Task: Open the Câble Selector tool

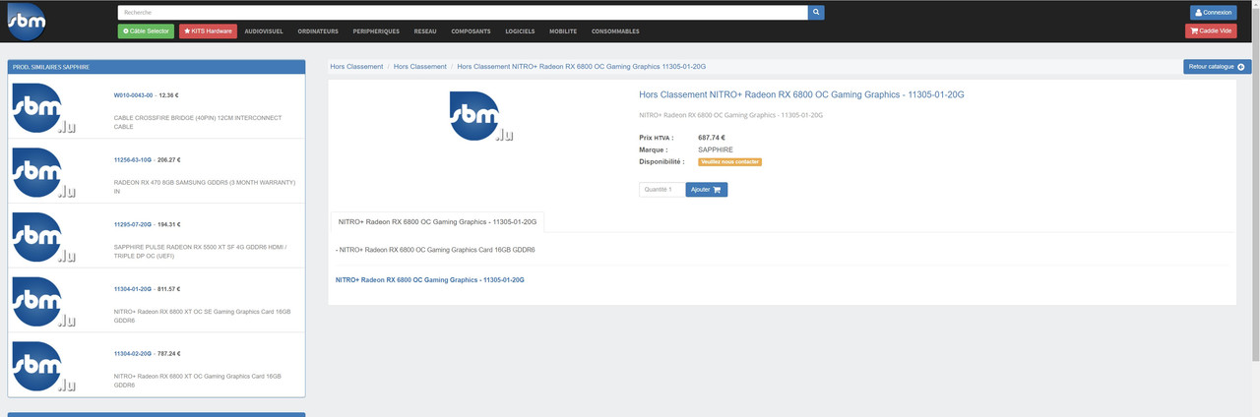Action: pos(146,31)
